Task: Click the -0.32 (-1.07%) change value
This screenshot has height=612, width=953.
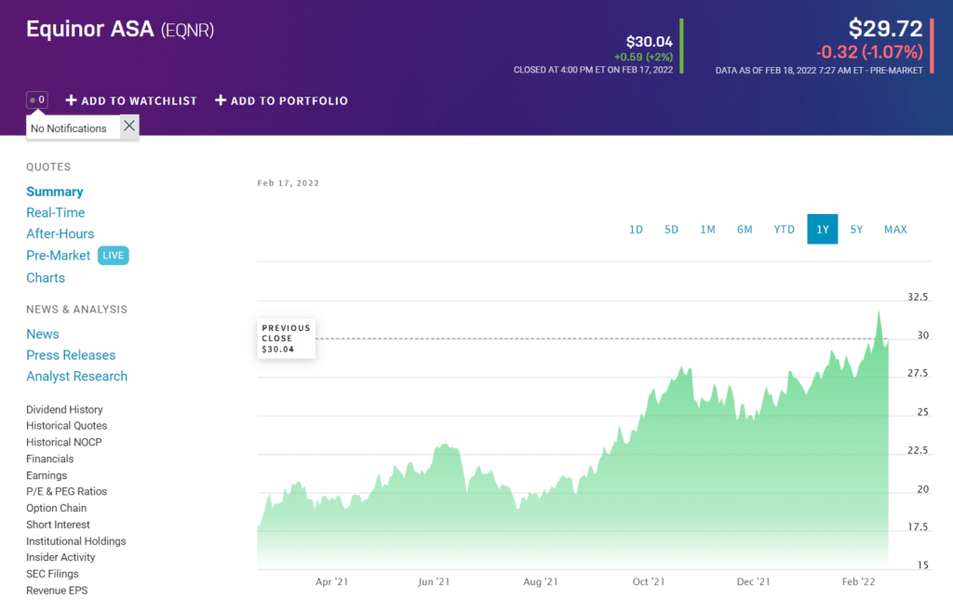Action: (x=869, y=52)
